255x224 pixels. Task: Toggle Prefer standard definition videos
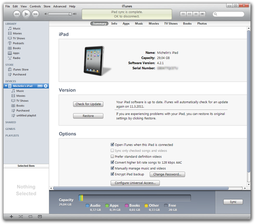tap(112, 156)
